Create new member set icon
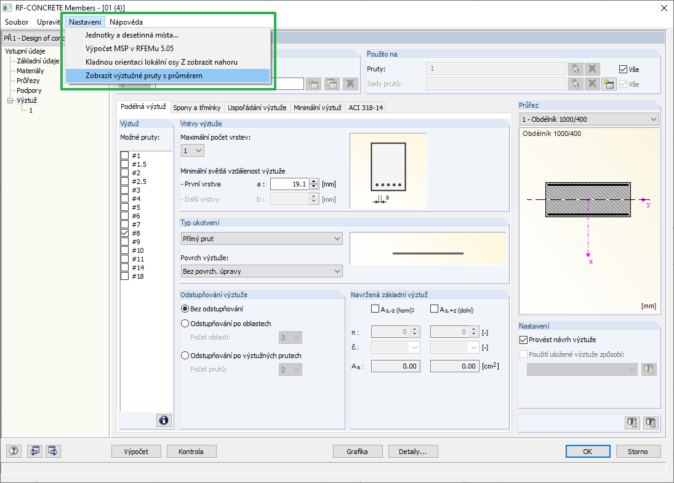 point(609,84)
